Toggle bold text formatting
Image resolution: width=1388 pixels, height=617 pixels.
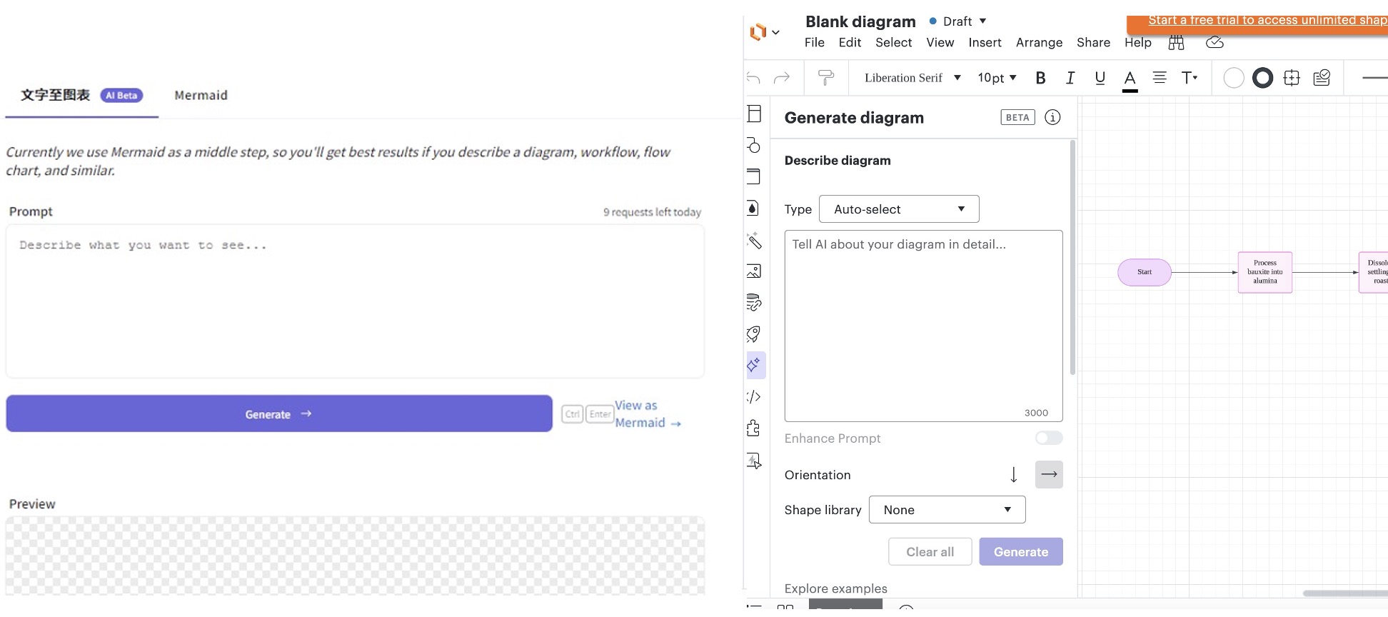coord(1040,78)
